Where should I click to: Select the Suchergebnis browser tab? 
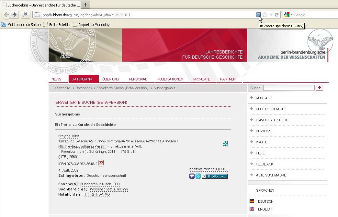point(41,5)
